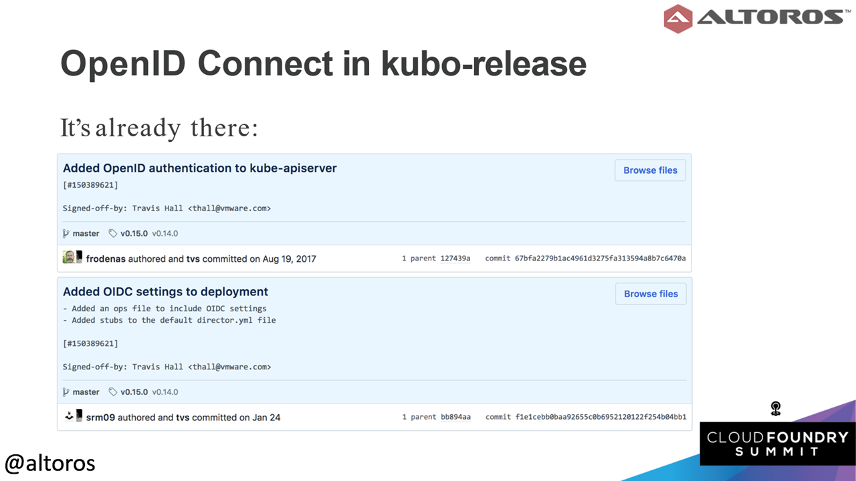Image resolution: width=856 pixels, height=481 pixels.
Task: Click [#150389621] in the OpenID commit message
Action: [90, 185]
